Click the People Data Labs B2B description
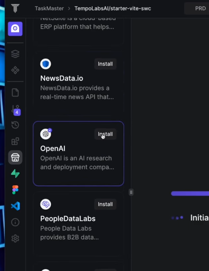Viewport: 209px width, 271px height. 69,233
